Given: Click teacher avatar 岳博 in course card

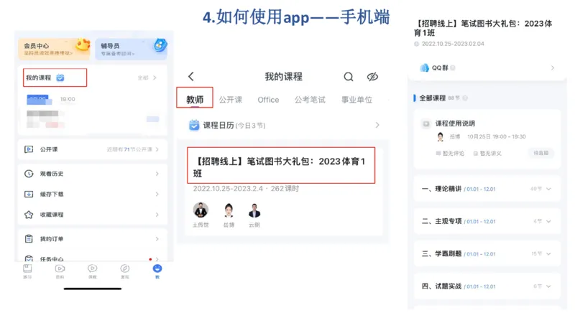Looking at the screenshot, I should point(229,210).
